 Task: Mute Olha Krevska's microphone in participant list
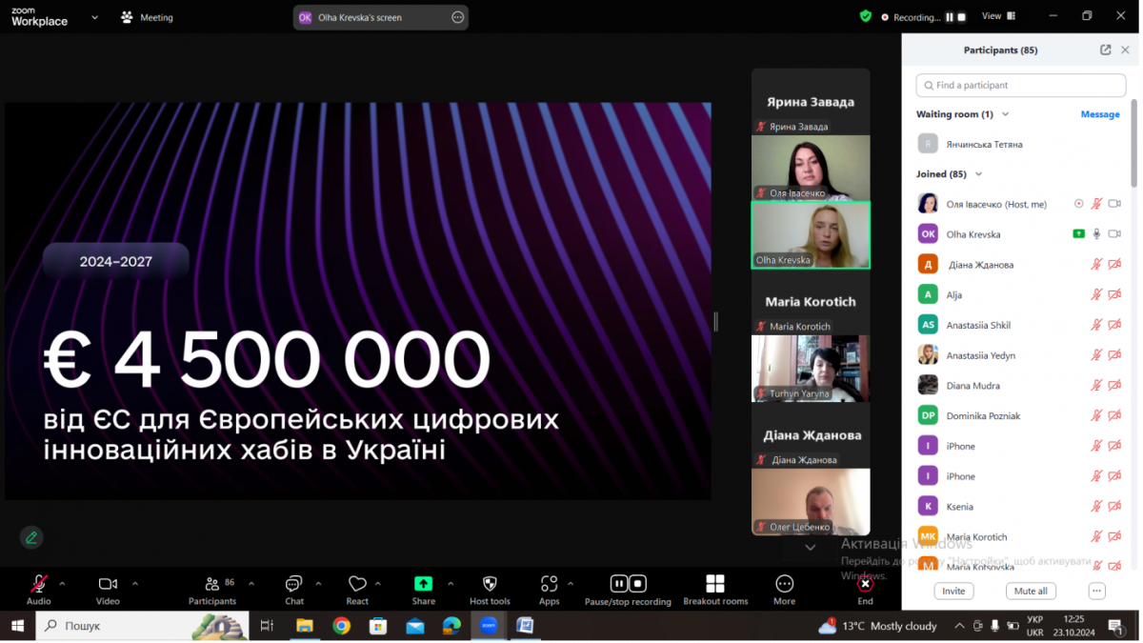[x=1094, y=233]
